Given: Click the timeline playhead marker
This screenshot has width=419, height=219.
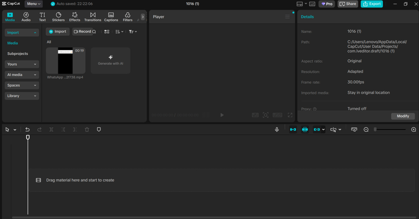Looking at the screenshot, I should (x=28, y=137).
